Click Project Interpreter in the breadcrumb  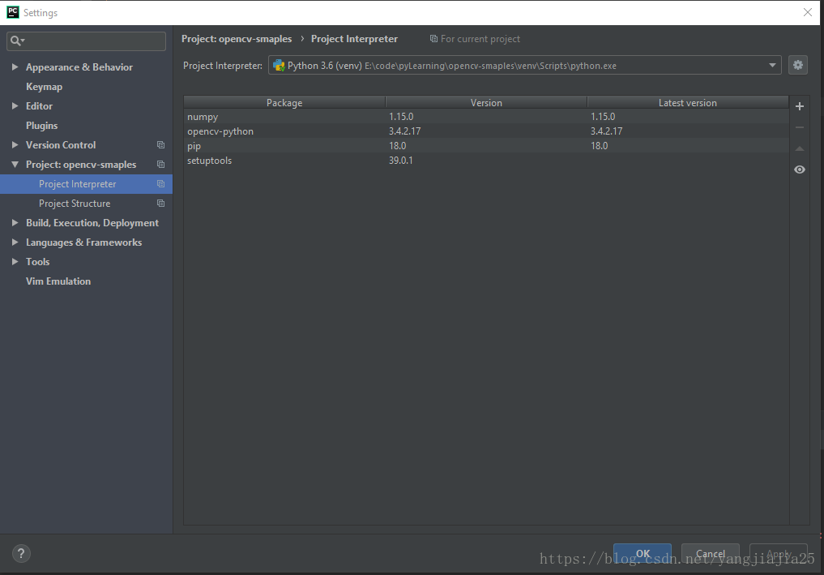point(354,38)
